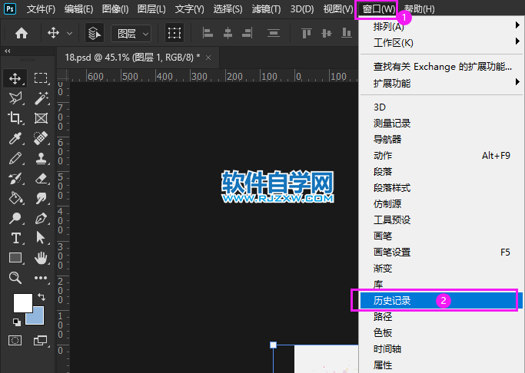Open the 窗口(W) menu
Screen dimensions: 525x373
point(379,9)
